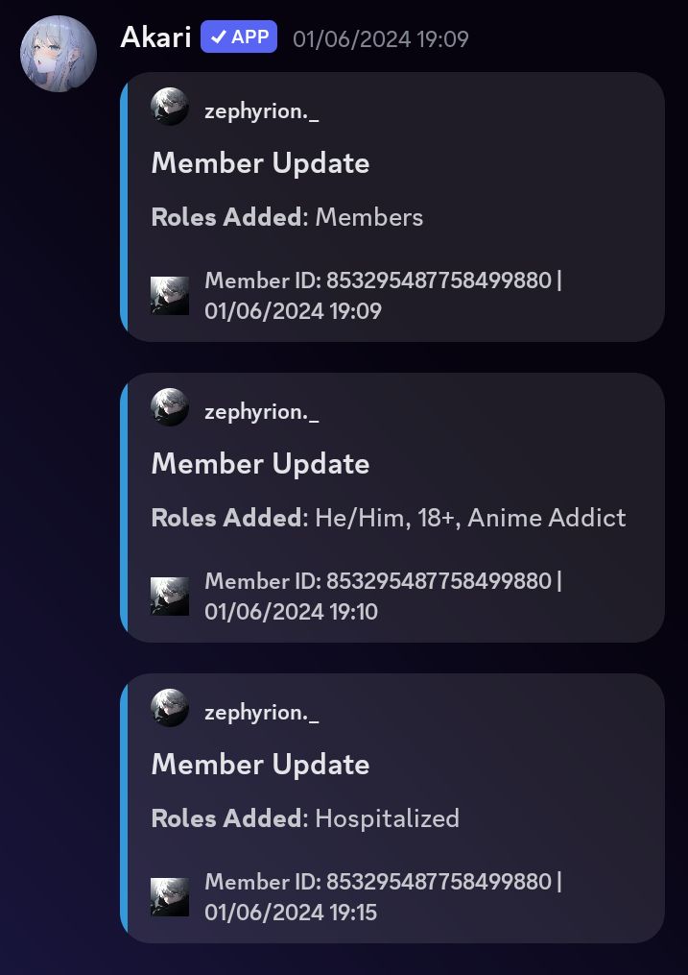Click the first Member Update title
The height and width of the screenshot is (975, 688).
260,163
